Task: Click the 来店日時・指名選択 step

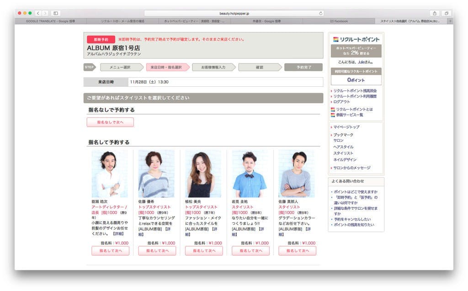Action: tap(167, 67)
